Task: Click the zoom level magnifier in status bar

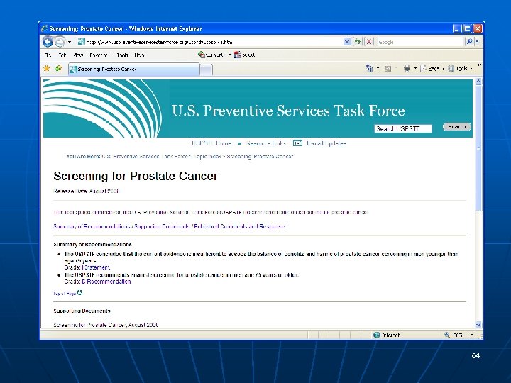Action: [447, 335]
